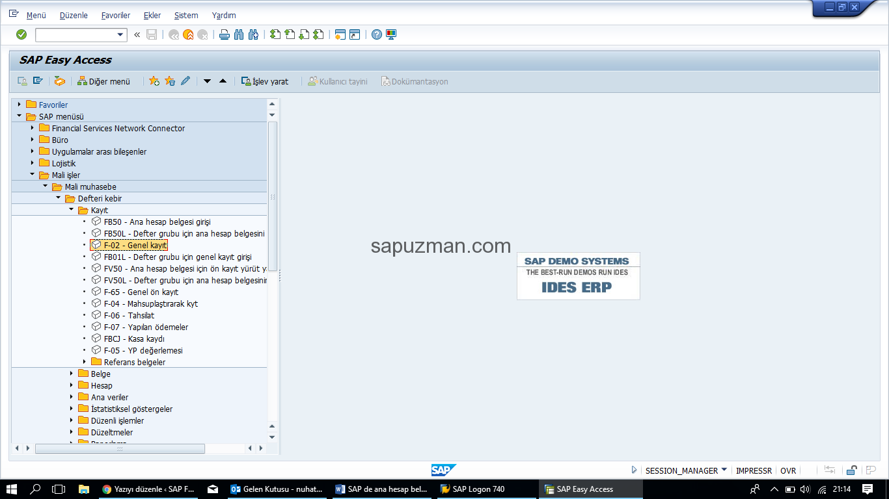This screenshot has height=499, width=889.
Task: Click the Print icon
Action: tap(225, 34)
